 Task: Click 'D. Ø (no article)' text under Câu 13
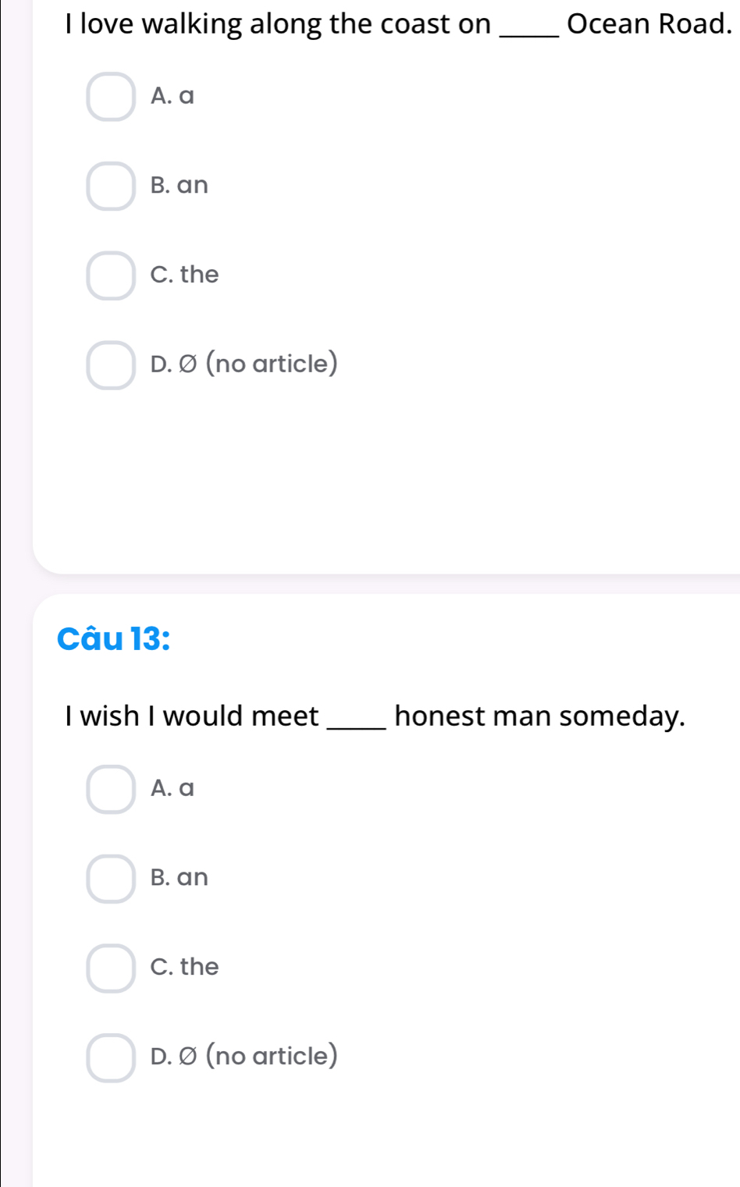click(244, 1056)
